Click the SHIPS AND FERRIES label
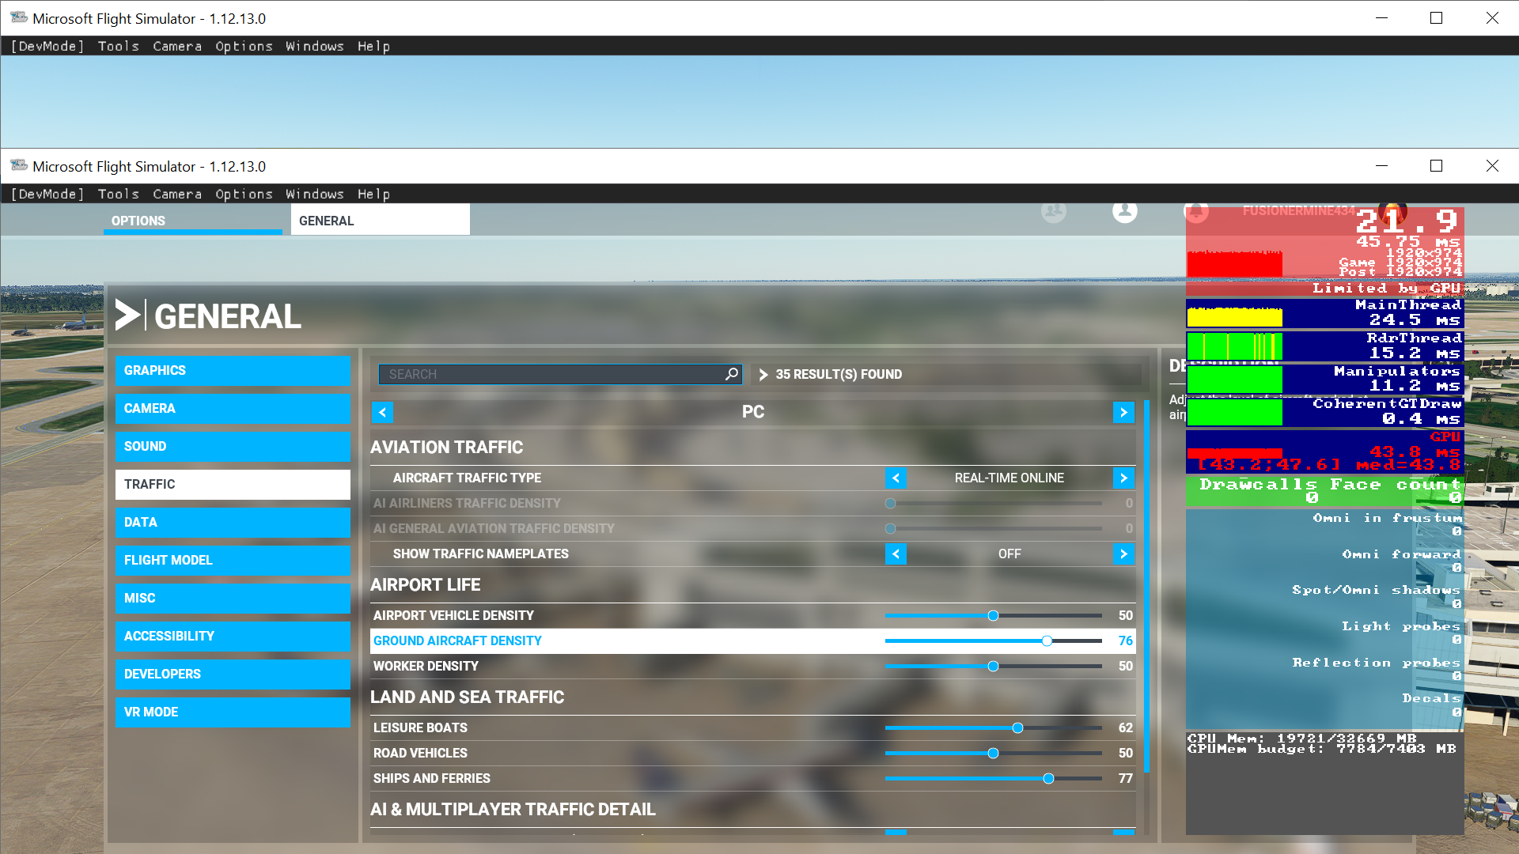The image size is (1519, 854). point(432,779)
